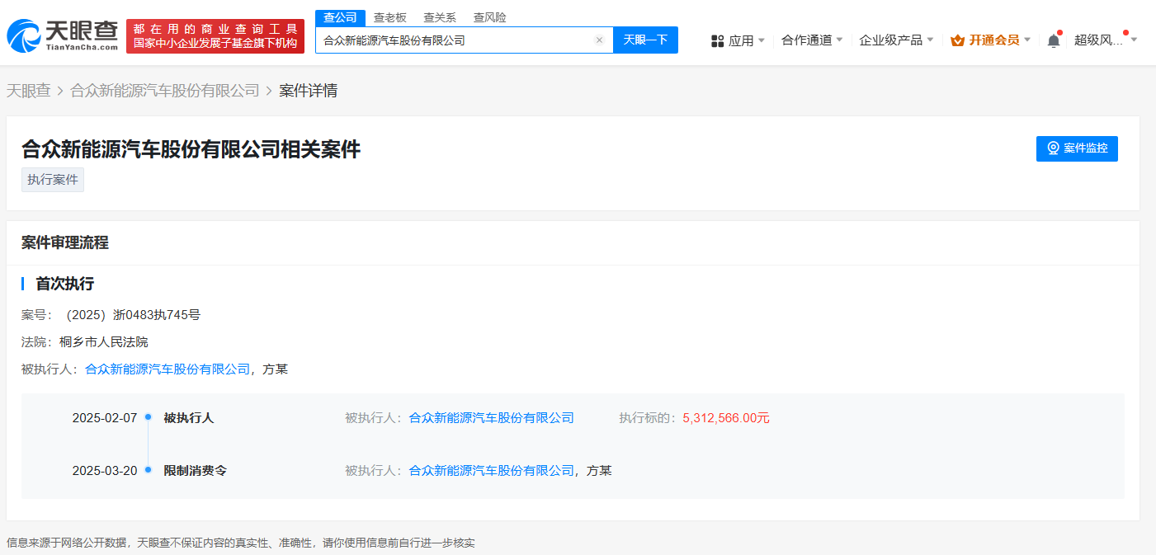Click the 开通会员 crown icon
Image resolution: width=1156 pixels, height=555 pixels.
(958, 40)
